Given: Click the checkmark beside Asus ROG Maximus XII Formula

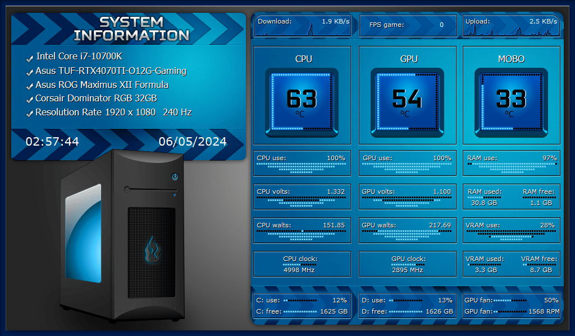Looking at the screenshot, I should click(x=29, y=86).
